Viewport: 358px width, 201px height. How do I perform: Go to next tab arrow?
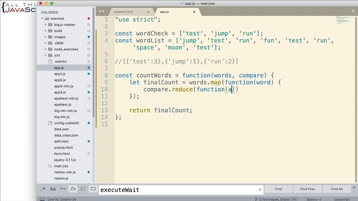point(103,11)
